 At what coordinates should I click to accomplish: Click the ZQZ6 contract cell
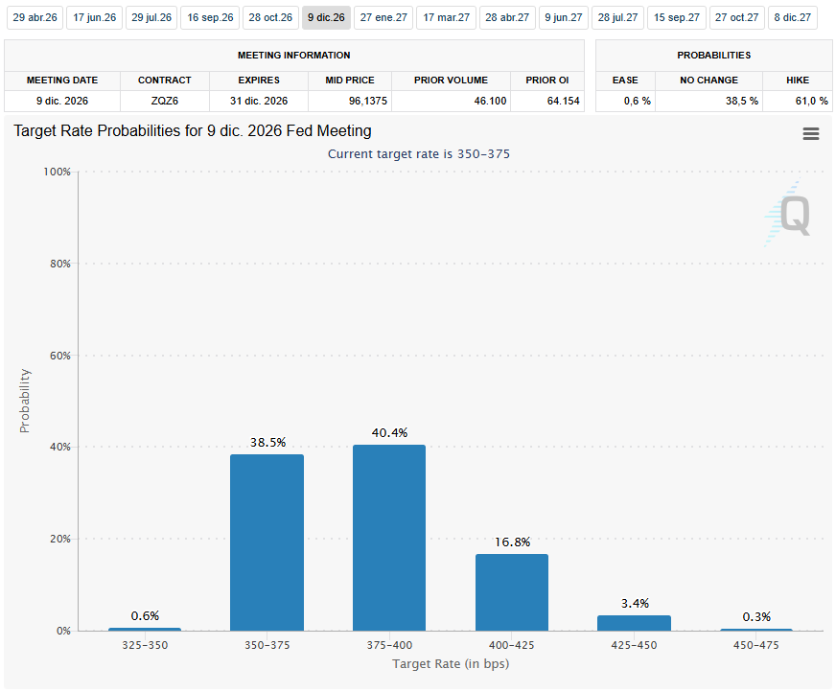pyautogui.click(x=164, y=101)
